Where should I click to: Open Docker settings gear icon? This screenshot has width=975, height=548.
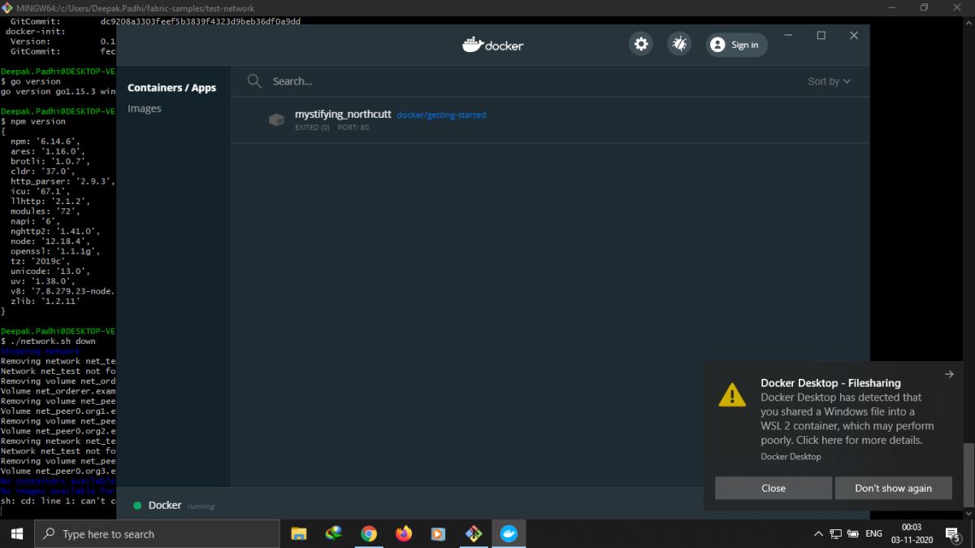[641, 44]
